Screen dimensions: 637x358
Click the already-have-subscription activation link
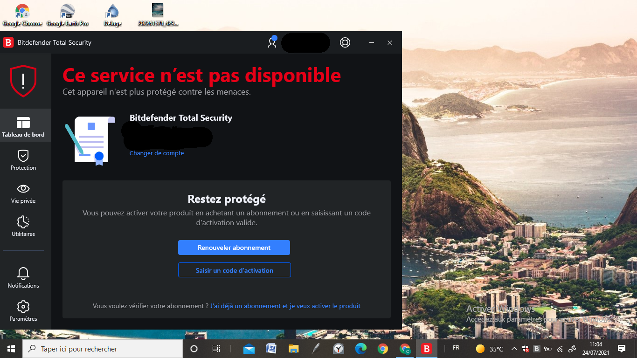(285, 306)
